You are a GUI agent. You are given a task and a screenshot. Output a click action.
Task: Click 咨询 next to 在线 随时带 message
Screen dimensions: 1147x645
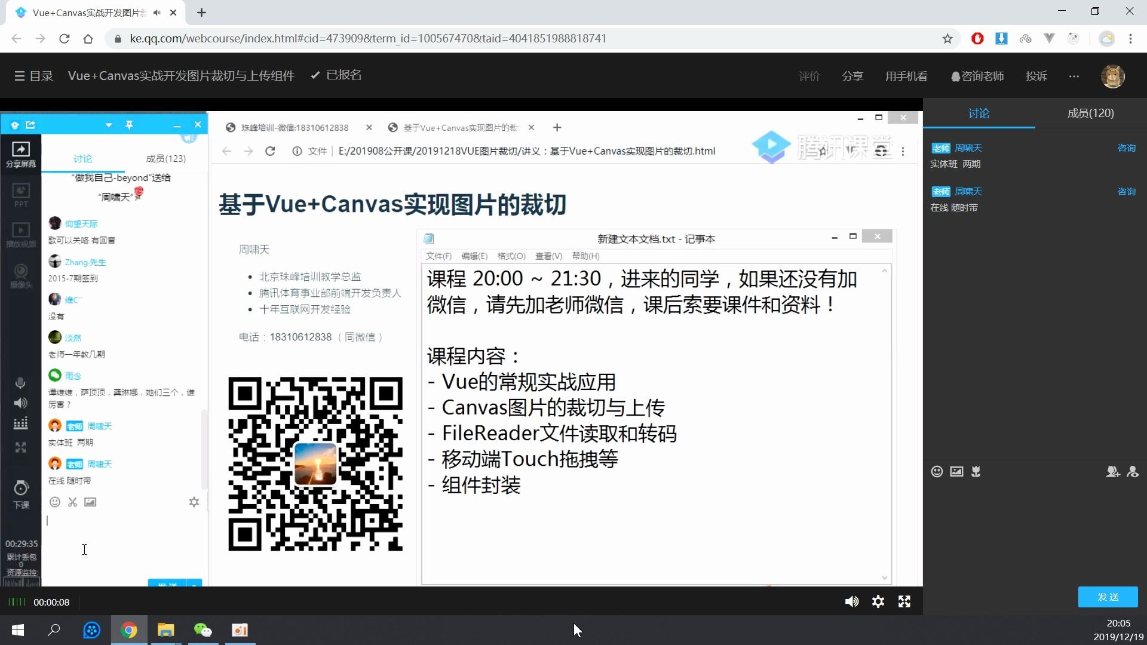pyautogui.click(x=1127, y=192)
